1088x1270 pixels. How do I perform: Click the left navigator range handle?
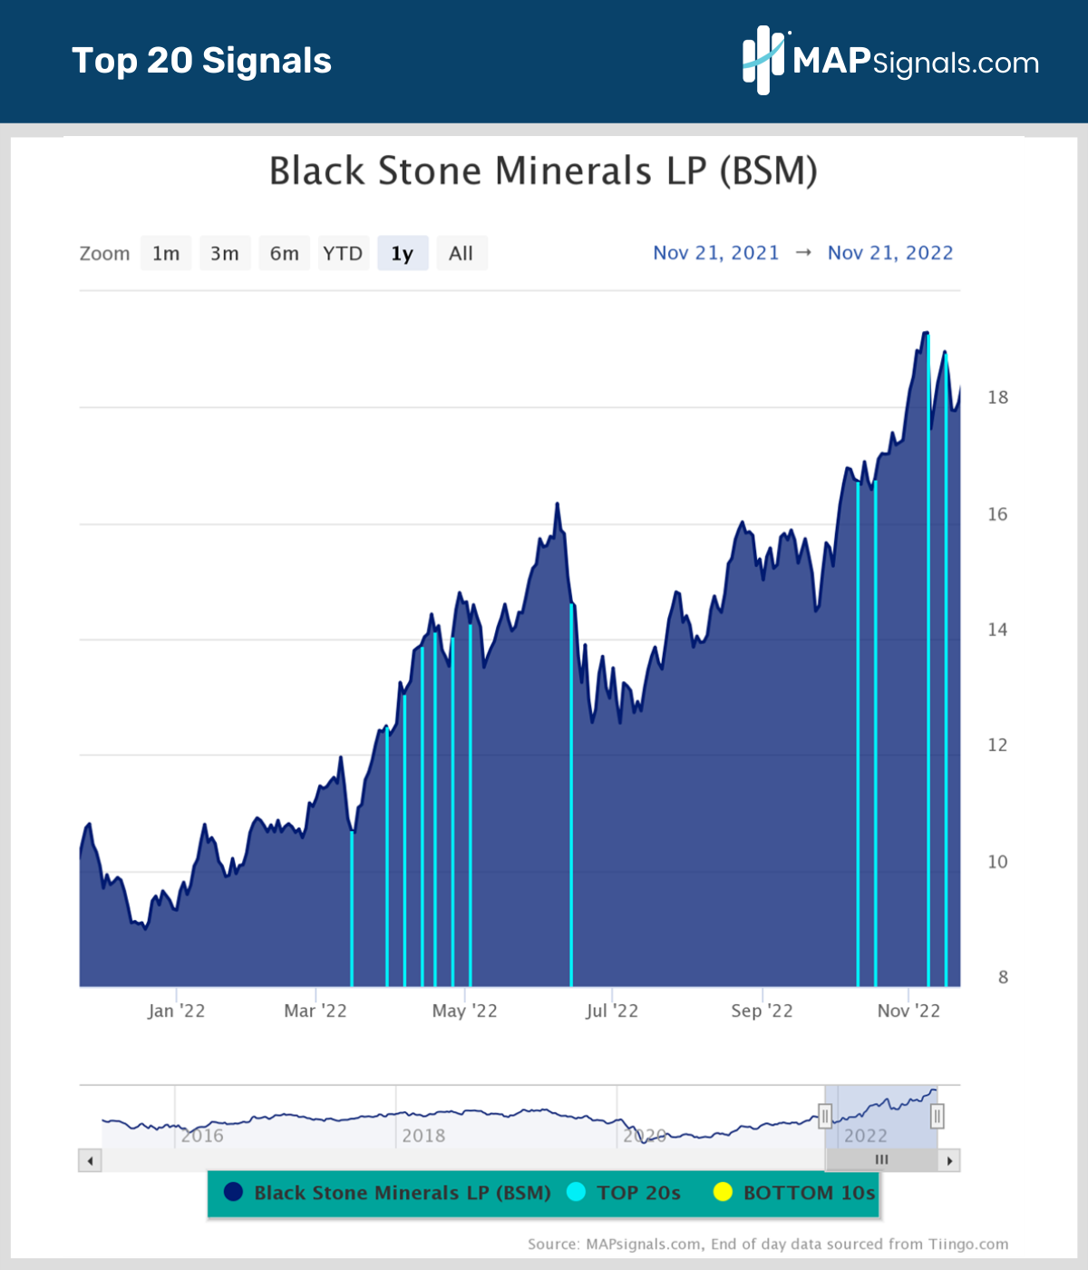click(825, 1116)
